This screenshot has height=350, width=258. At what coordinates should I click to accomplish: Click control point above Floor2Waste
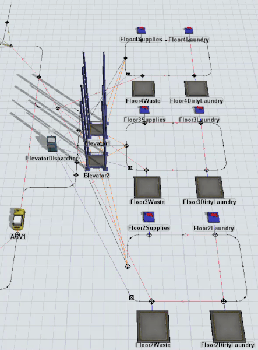[x=151, y=302]
